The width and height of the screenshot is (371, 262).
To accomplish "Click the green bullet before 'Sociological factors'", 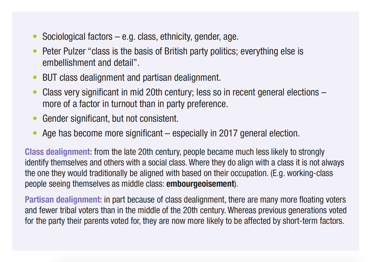I will pyautogui.click(x=35, y=36).
